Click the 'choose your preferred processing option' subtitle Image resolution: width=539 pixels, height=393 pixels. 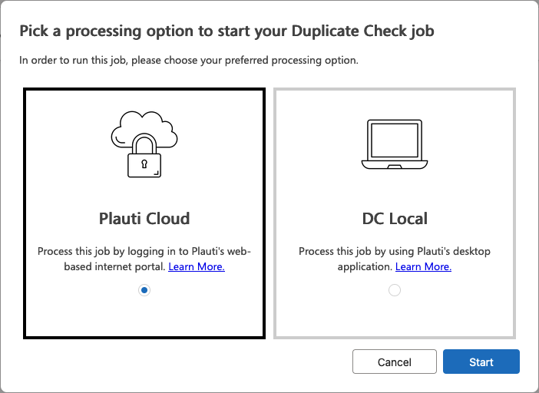click(189, 61)
